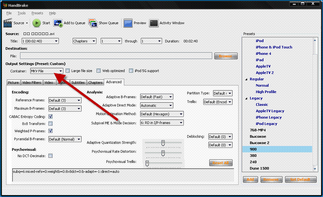Uncheck CABAC Entropy Coding

point(50,116)
